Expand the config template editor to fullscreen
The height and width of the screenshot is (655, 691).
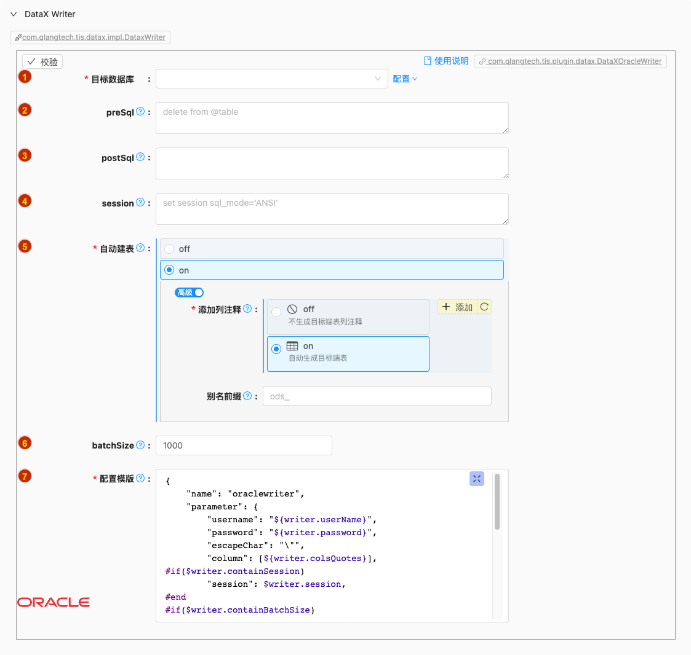click(x=477, y=479)
